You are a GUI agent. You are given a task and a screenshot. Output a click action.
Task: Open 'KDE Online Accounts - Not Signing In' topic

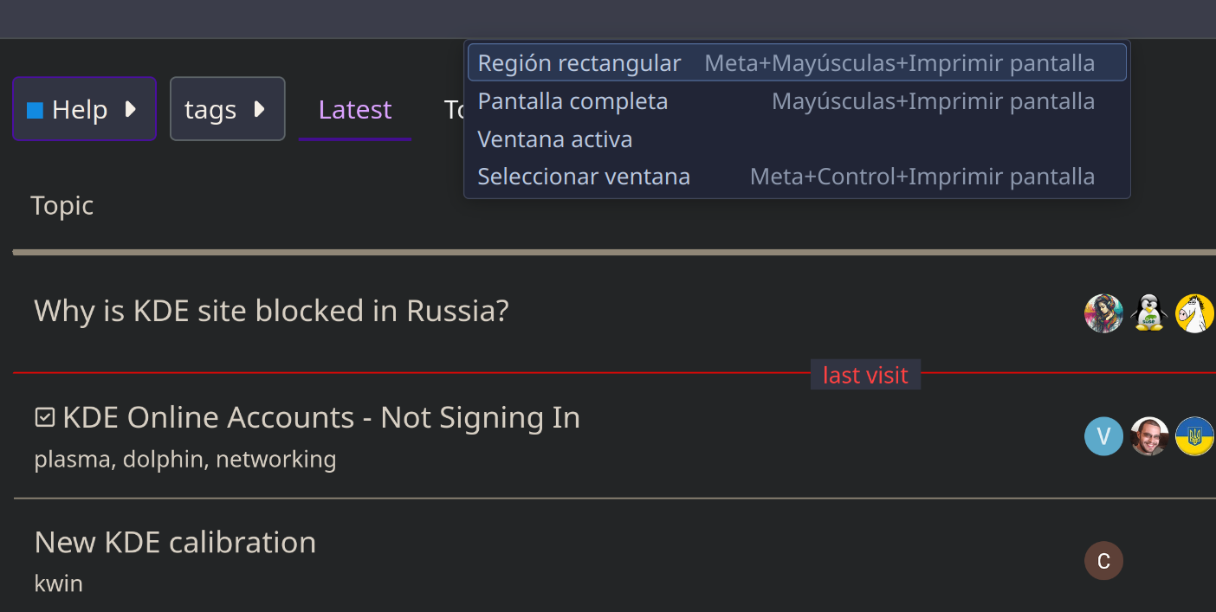point(321,418)
